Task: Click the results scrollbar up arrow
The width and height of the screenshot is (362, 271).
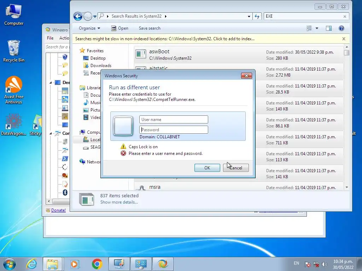Action: [x=346, y=47]
